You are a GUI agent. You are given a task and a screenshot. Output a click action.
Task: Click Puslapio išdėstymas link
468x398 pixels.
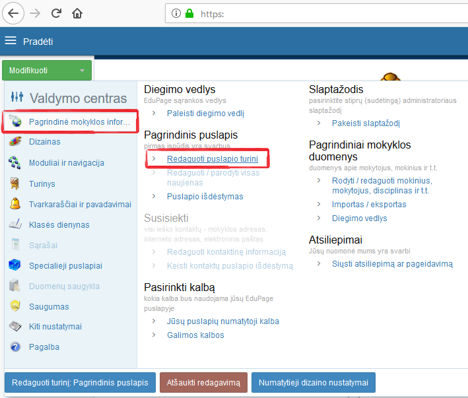(x=205, y=196)
